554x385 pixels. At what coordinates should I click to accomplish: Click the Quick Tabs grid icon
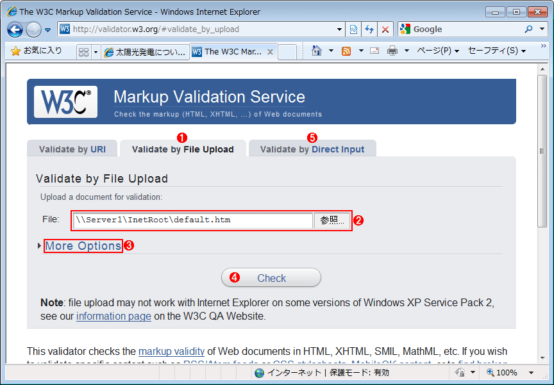[84, 53]
